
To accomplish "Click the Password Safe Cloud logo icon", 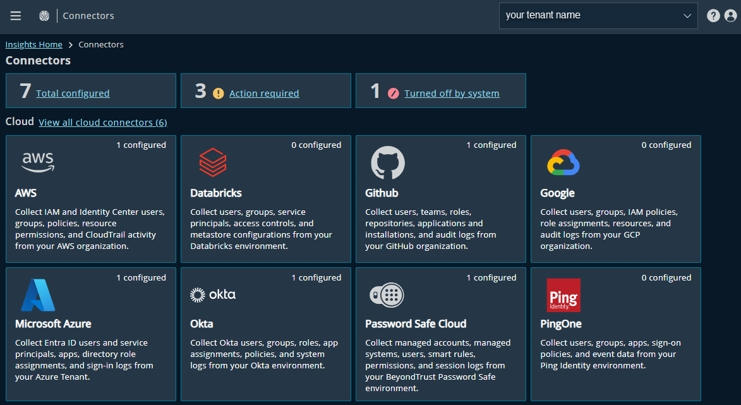I will pyautogui.click(x=387, y=295).
